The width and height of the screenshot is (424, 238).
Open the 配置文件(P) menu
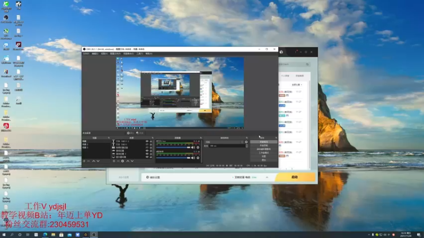click(x=115, y=54)
